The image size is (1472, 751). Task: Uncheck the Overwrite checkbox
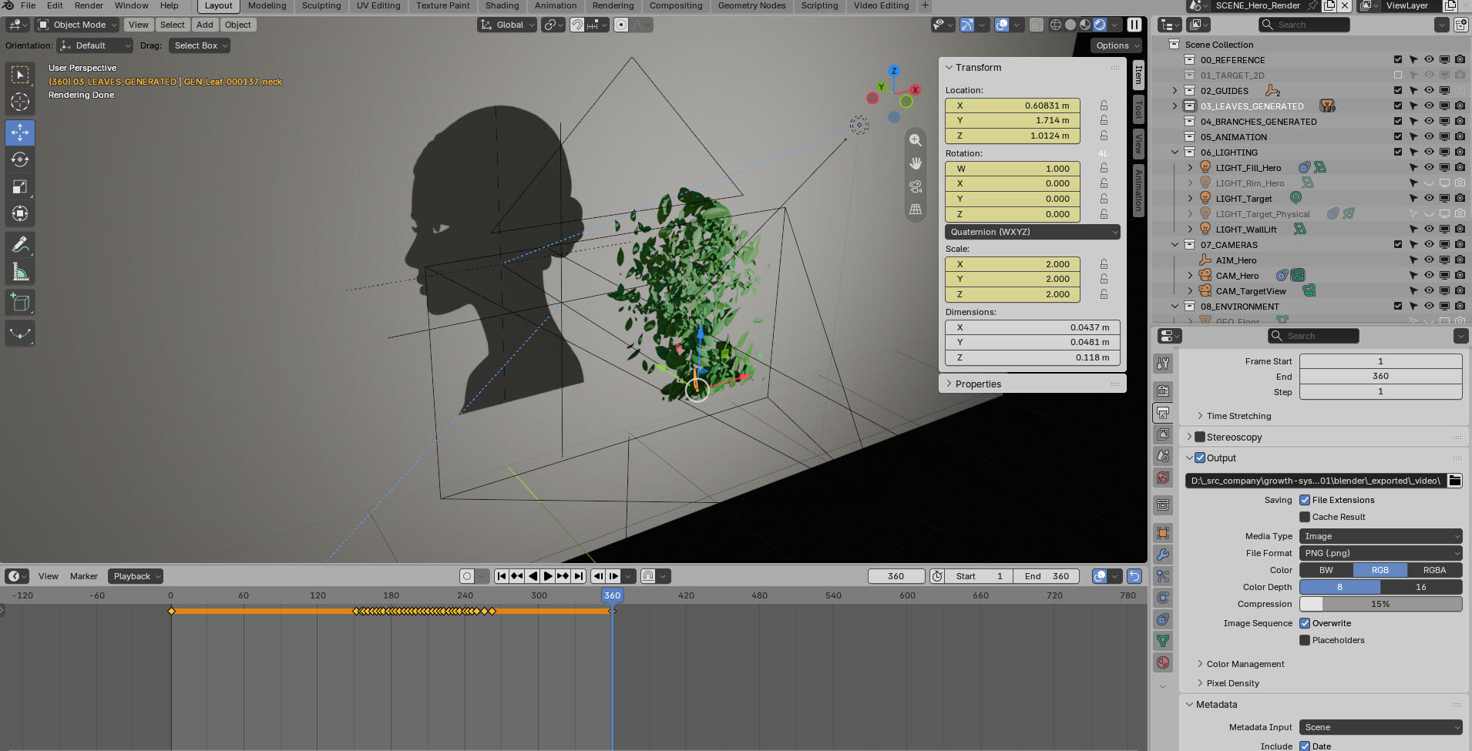coord(1305,623)
